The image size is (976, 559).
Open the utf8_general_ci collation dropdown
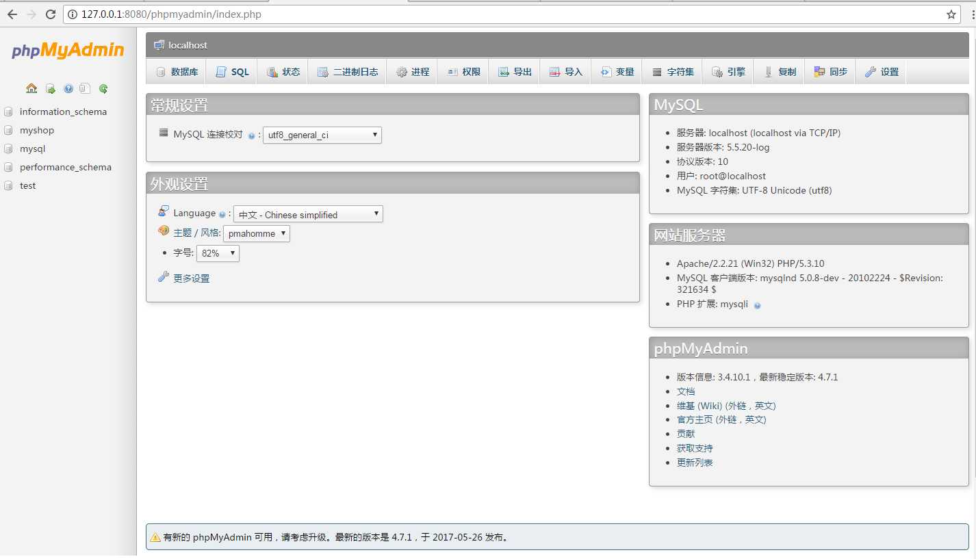(322, 135)
